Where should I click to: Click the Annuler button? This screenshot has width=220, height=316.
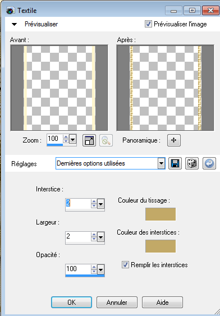tap(117, 302)
